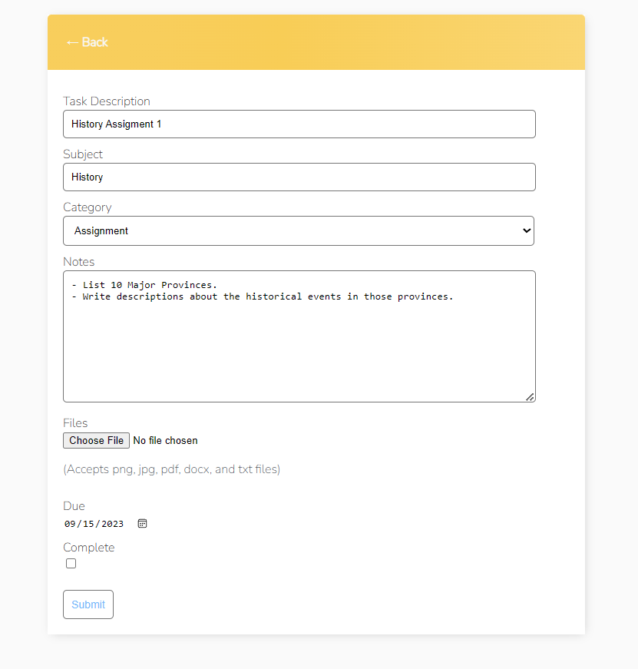Click the Category dropdown chevron
638x669 pixels.
[526, 230]
